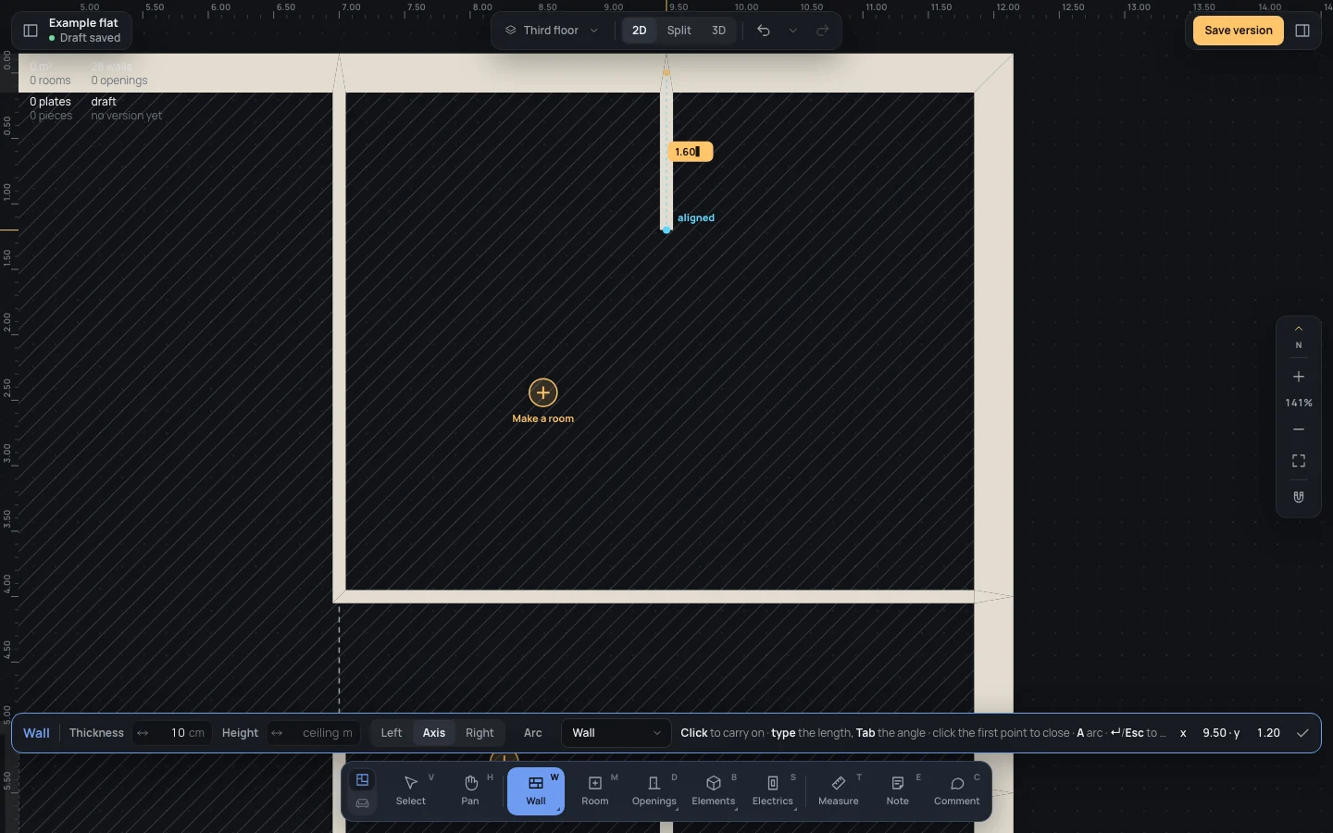Choose the Comment tool
This screenshot has height=833, width=1333.
coord(957,791)
